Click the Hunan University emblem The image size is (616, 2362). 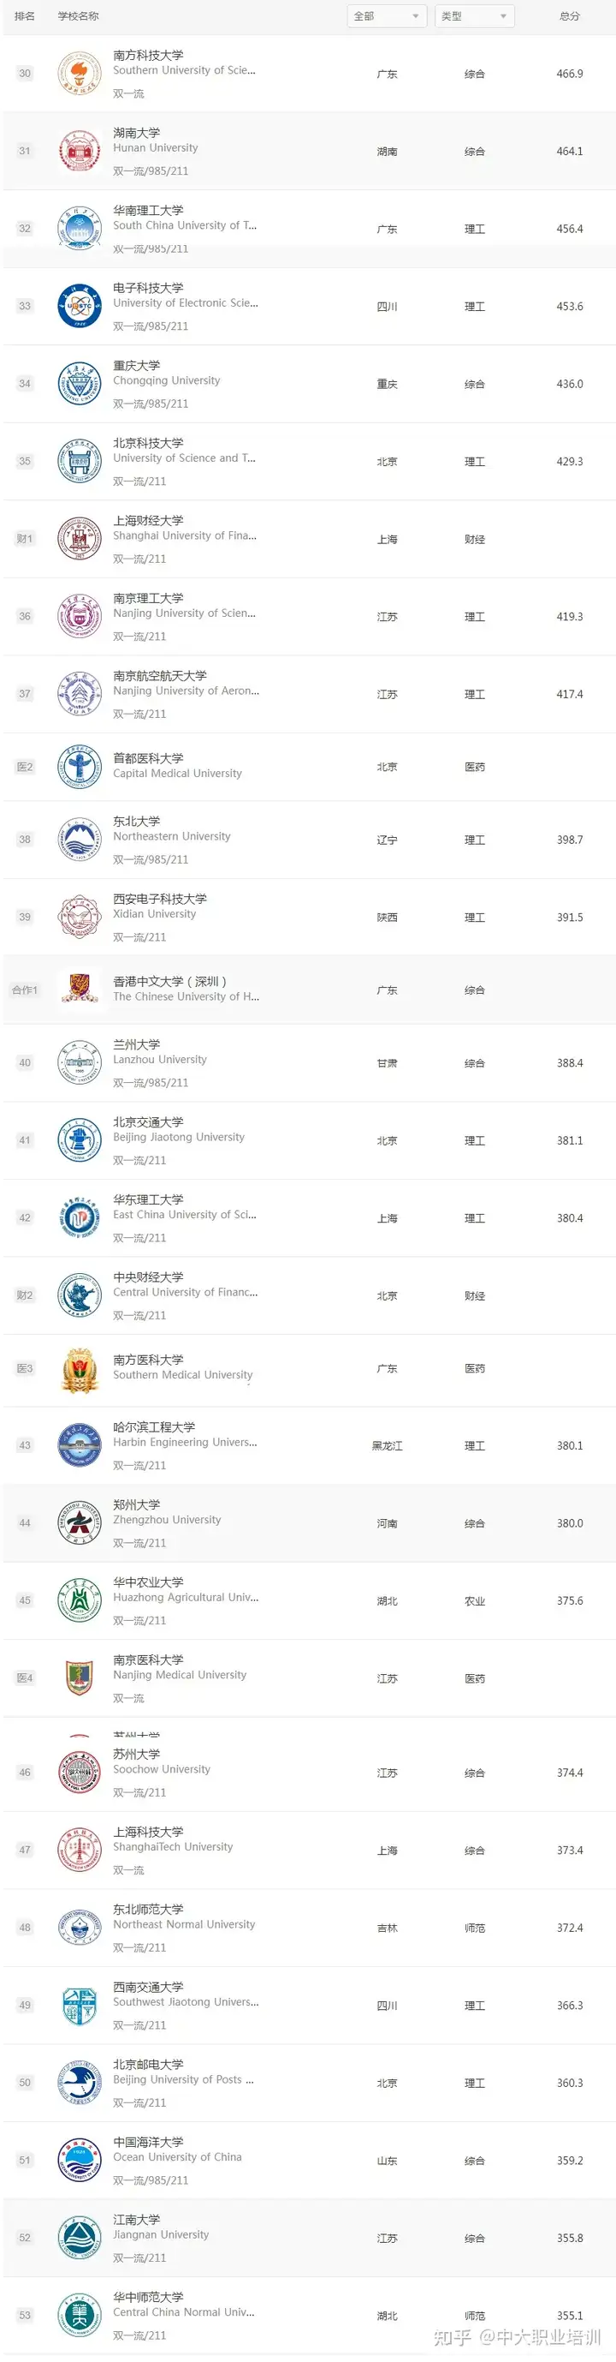(79, 152)
